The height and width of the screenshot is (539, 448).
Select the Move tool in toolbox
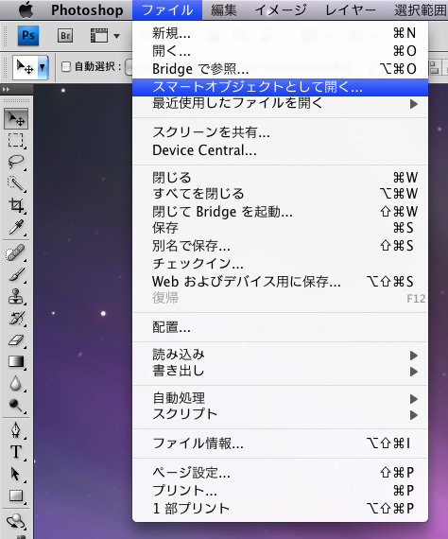pyautogui.click(x=16, y=119)
